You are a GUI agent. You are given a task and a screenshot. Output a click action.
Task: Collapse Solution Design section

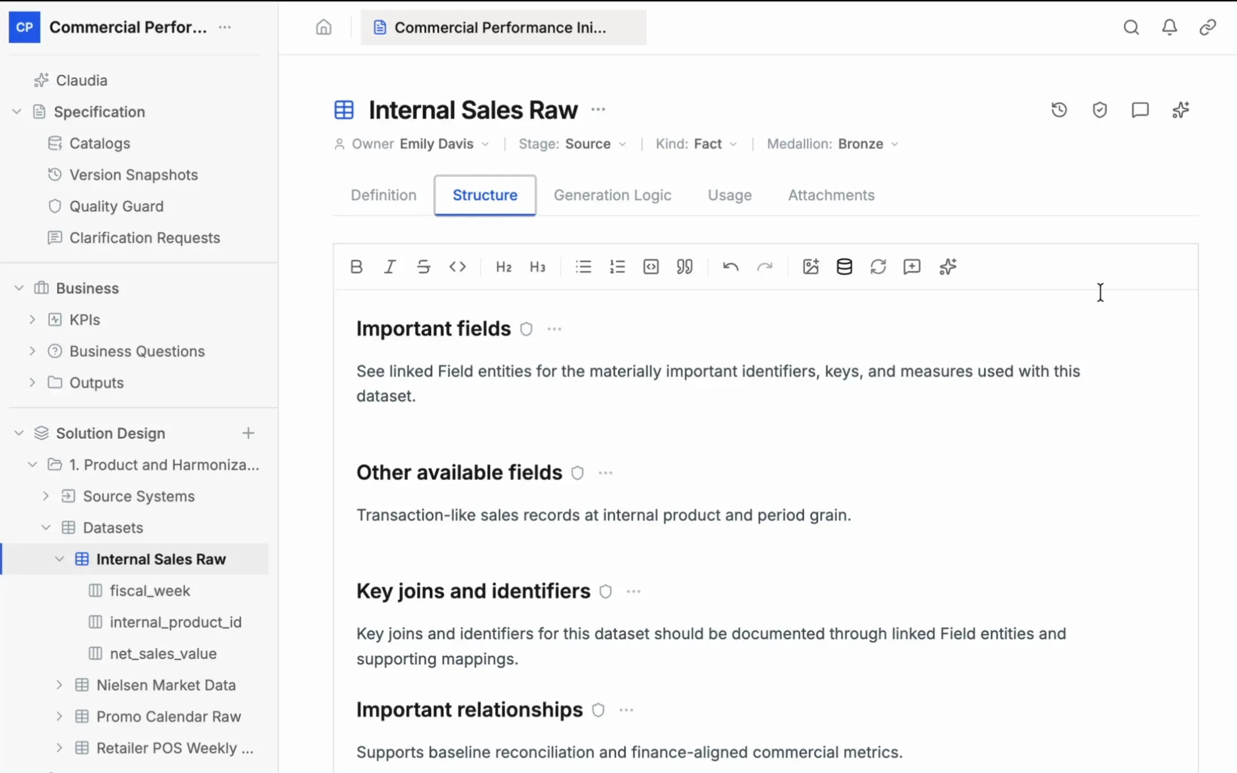19,433
